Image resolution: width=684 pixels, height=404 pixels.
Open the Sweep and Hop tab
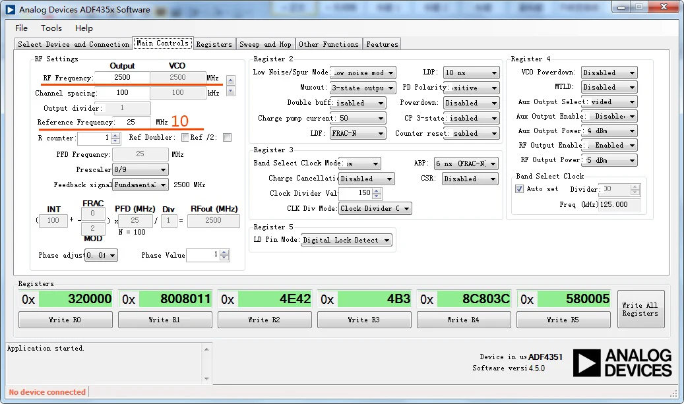tap(265, 44)
